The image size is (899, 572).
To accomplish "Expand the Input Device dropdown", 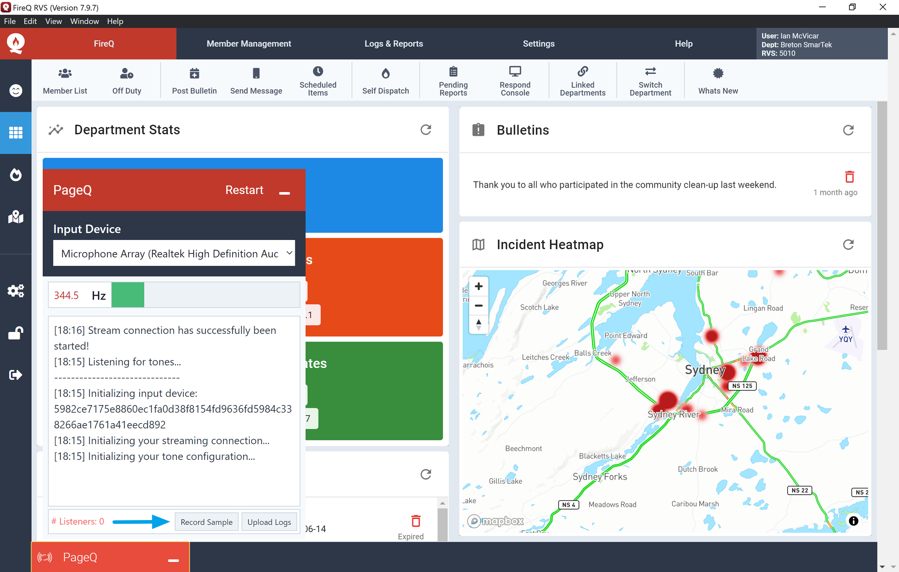I will 174,253.
